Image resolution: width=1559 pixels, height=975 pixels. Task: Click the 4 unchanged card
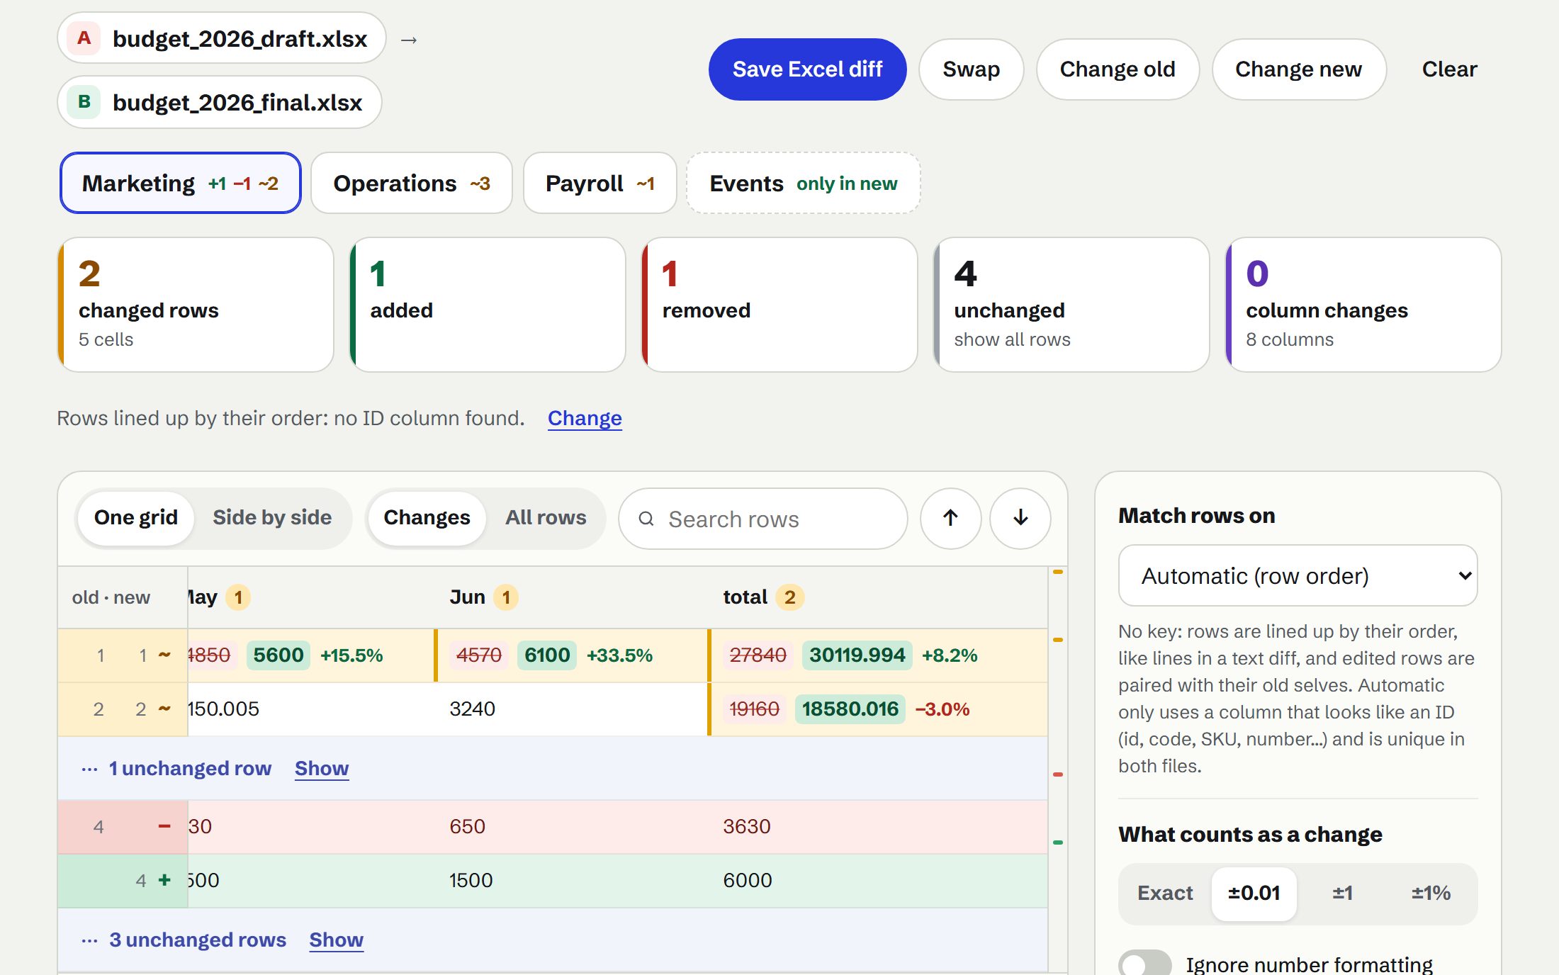[x=1071, y=305]
